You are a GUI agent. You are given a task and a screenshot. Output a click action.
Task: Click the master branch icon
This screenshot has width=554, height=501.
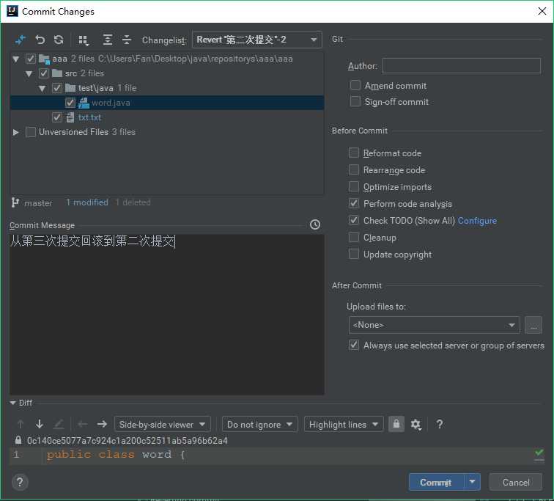[x=15, y=202]
